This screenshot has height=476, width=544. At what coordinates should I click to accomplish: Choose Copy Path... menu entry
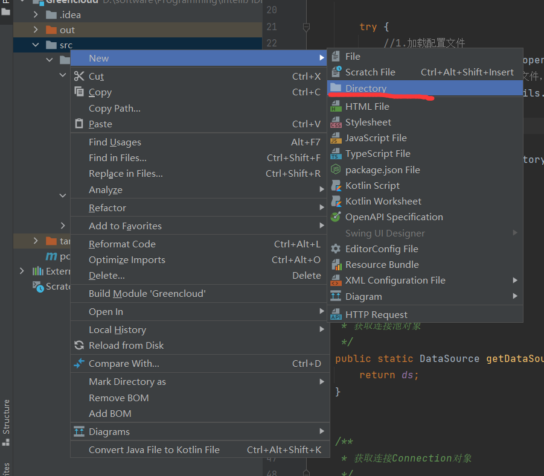click(200, 108)
